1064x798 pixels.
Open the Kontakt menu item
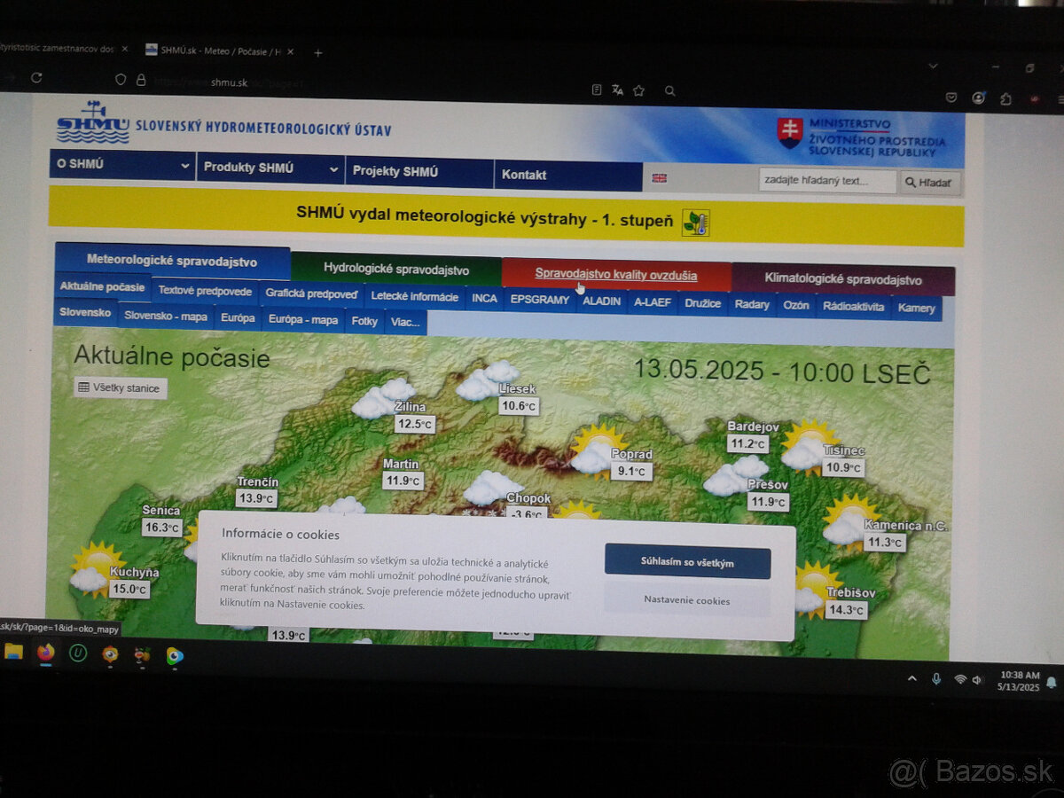568,176
